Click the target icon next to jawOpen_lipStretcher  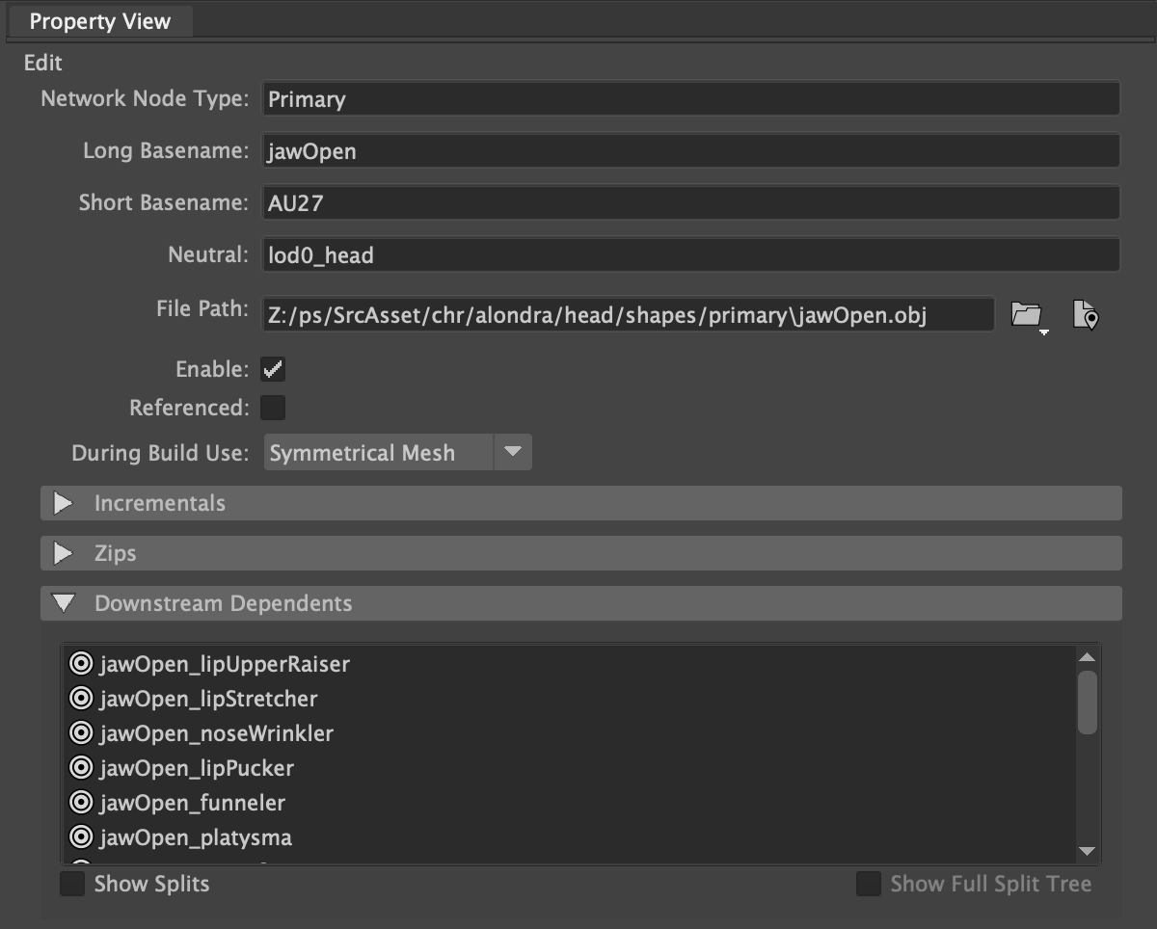pos(81,699)
